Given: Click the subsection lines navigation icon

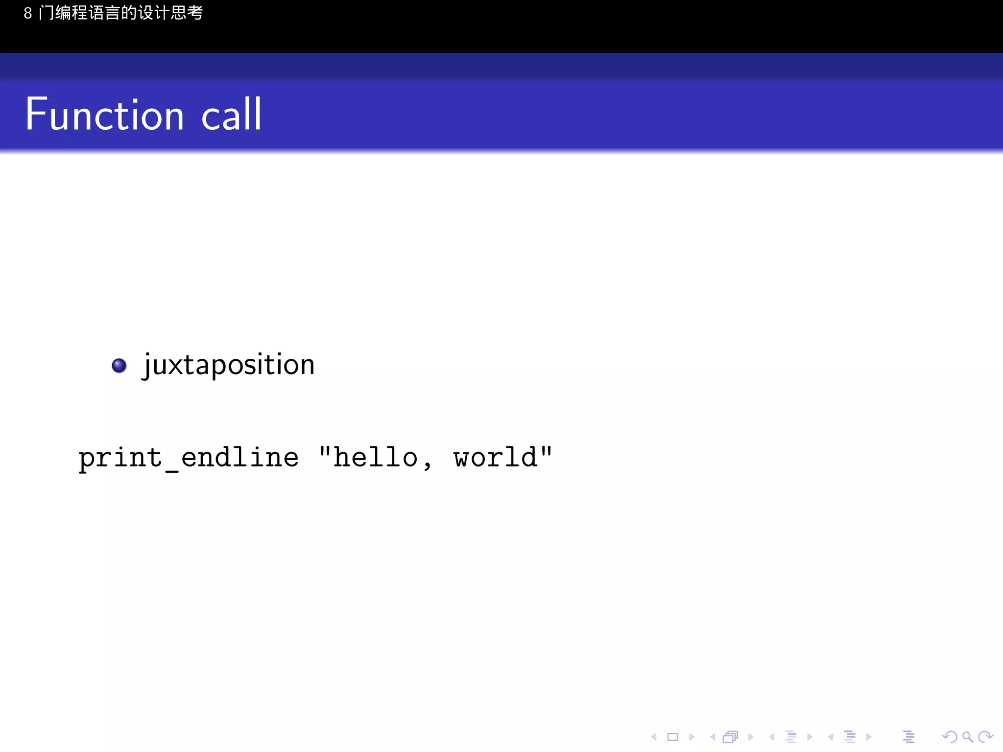Looking at the screenshot, I should coord(791,737).
